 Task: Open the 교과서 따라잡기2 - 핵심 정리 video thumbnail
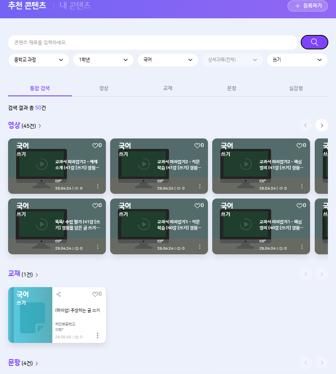(x=246, y=164)
